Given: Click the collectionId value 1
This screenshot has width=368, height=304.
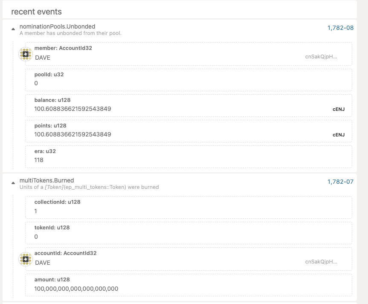Looking at the screenshot, I should (x=36, y=211).
